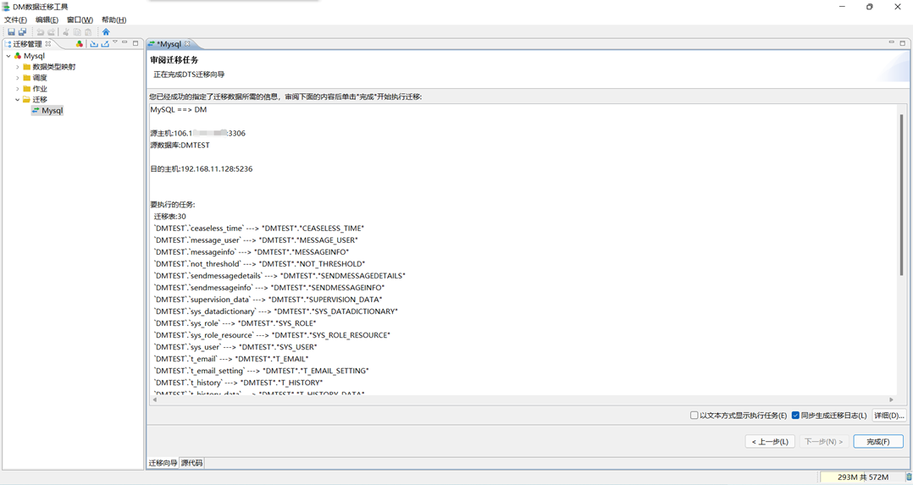
Task: Expand the 调度 folder
Action: pyautogui.click(x=18, y=78)
